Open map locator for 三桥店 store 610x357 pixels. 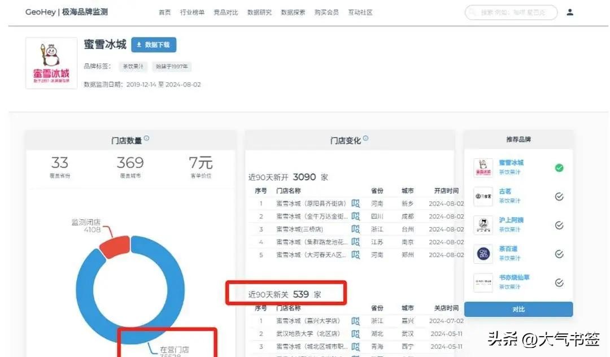coord(355,229)
